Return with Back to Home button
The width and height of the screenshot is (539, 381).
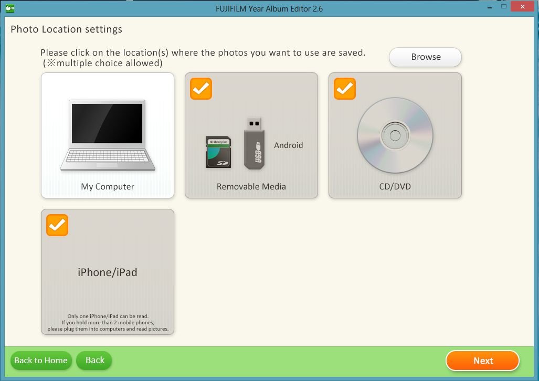coord(41,361)
